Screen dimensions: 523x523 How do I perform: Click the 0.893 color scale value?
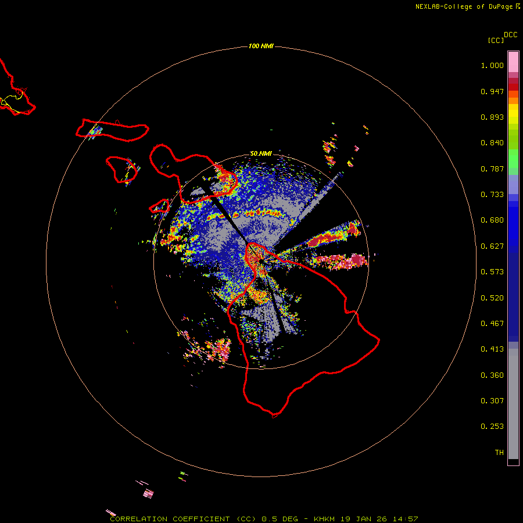492,117
